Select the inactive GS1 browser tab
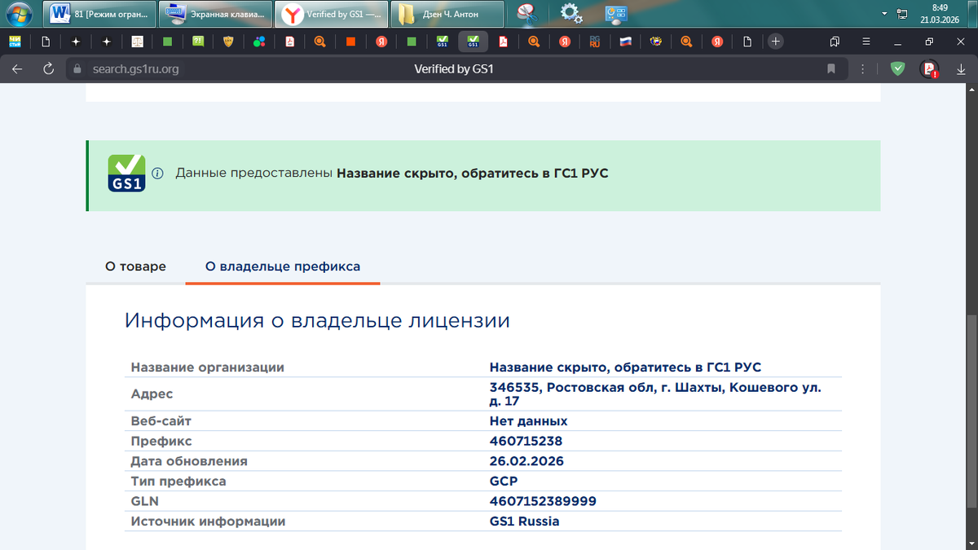 [443, 41]
